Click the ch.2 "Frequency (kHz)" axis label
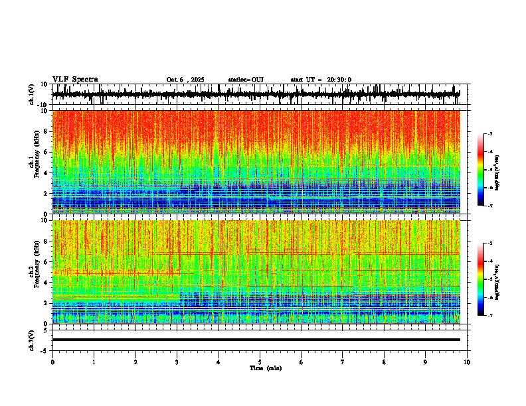This screenshot has height=406, width=526. pyautogui.click(x=37, y=264)
